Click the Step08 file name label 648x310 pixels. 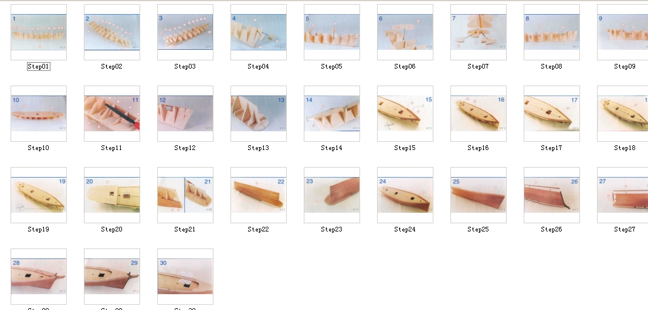click(552, 66)
